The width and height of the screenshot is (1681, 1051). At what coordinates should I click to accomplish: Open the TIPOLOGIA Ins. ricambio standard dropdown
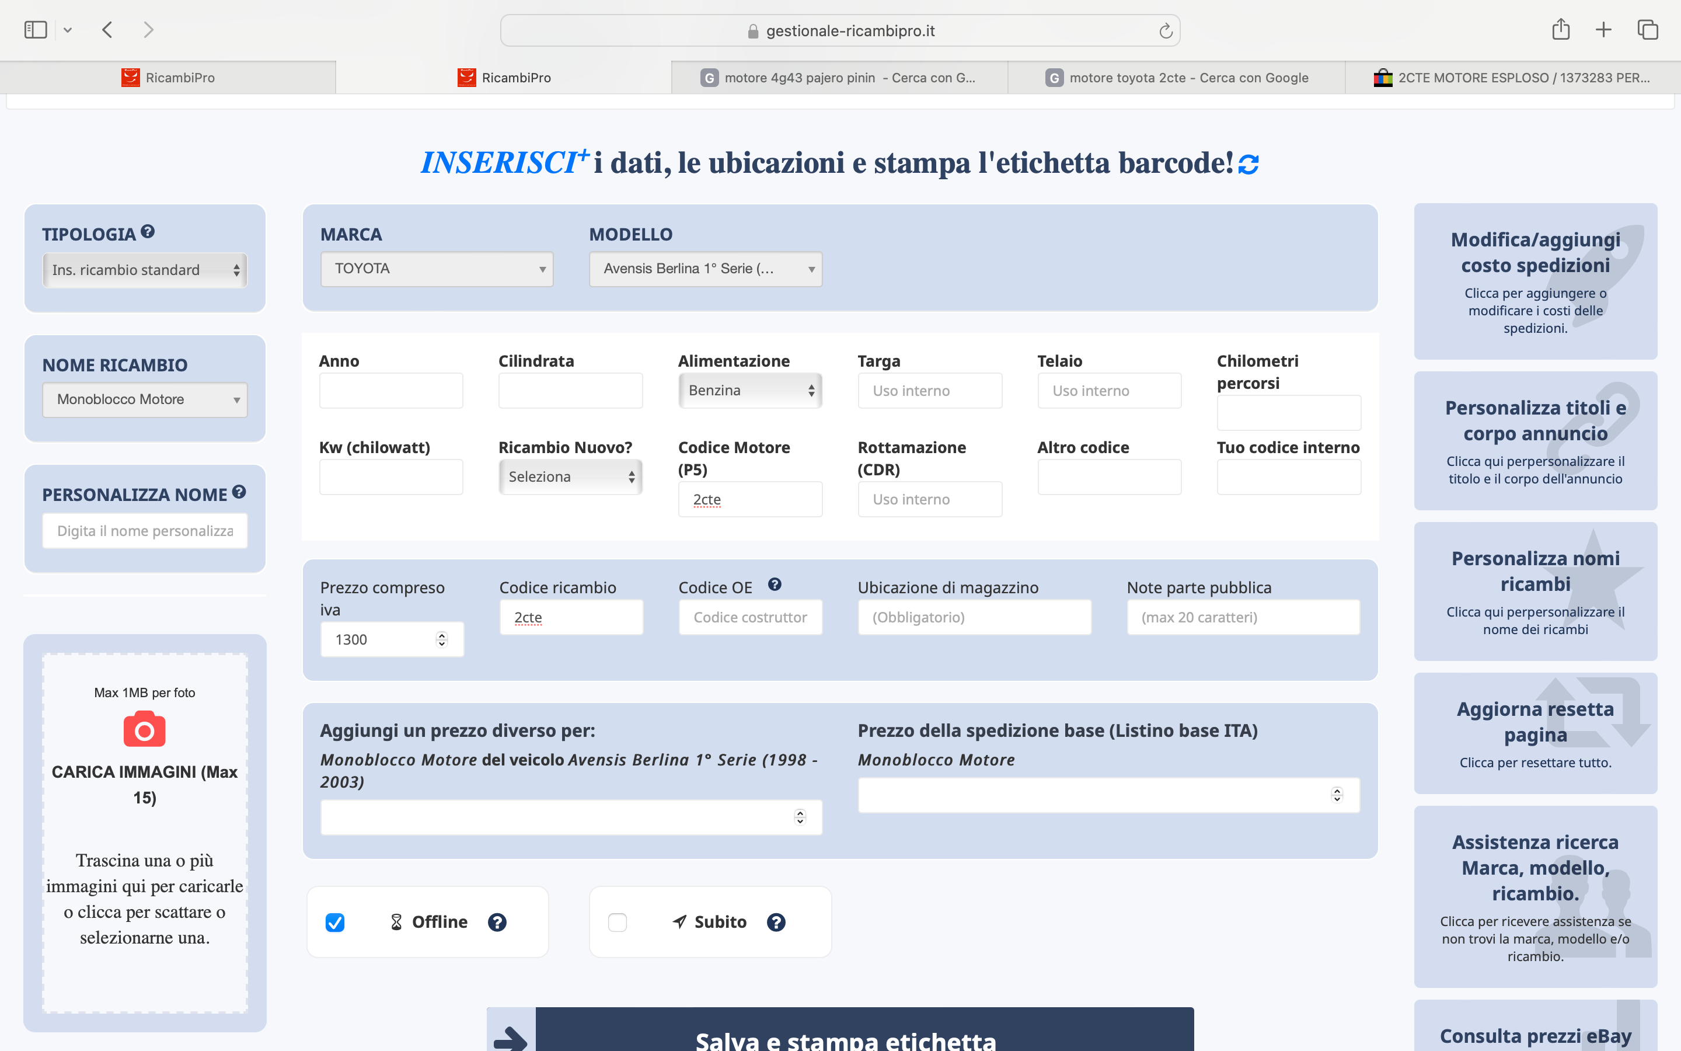click(x=145, y=270)
